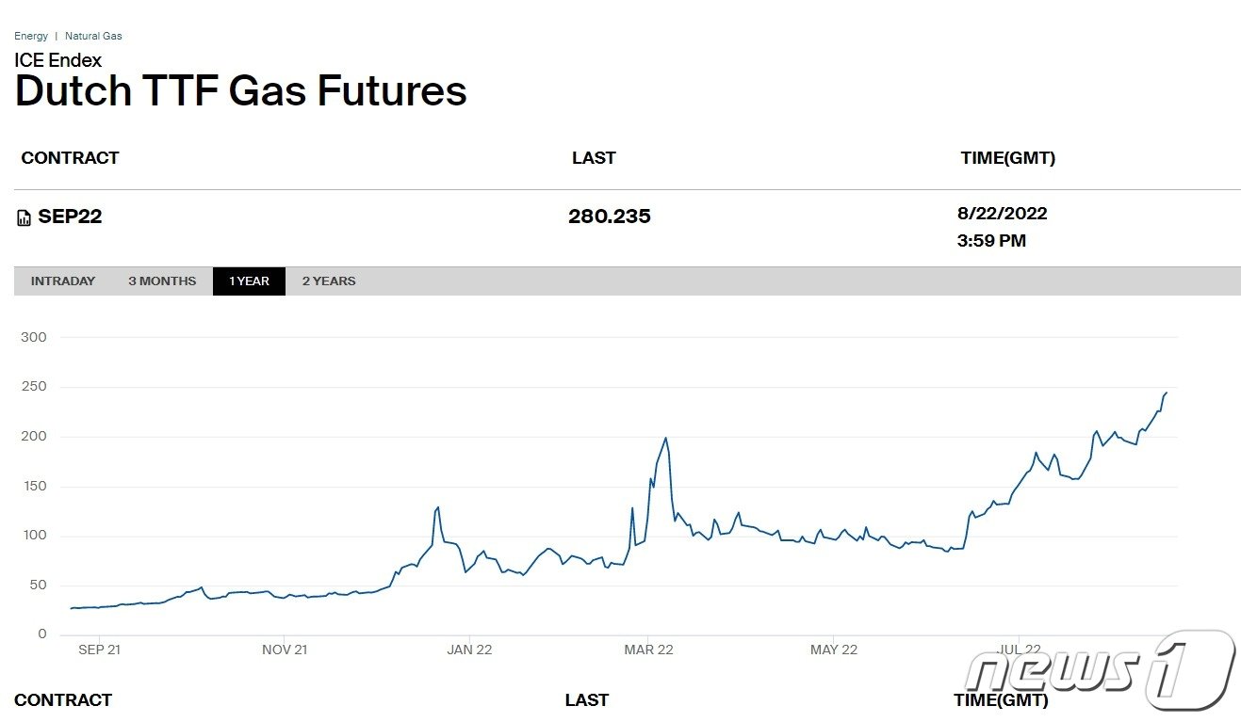This screenshot has width=1241, height=722.
Task: Click the CONTRACT column header at top
Action: coord(71,158)
